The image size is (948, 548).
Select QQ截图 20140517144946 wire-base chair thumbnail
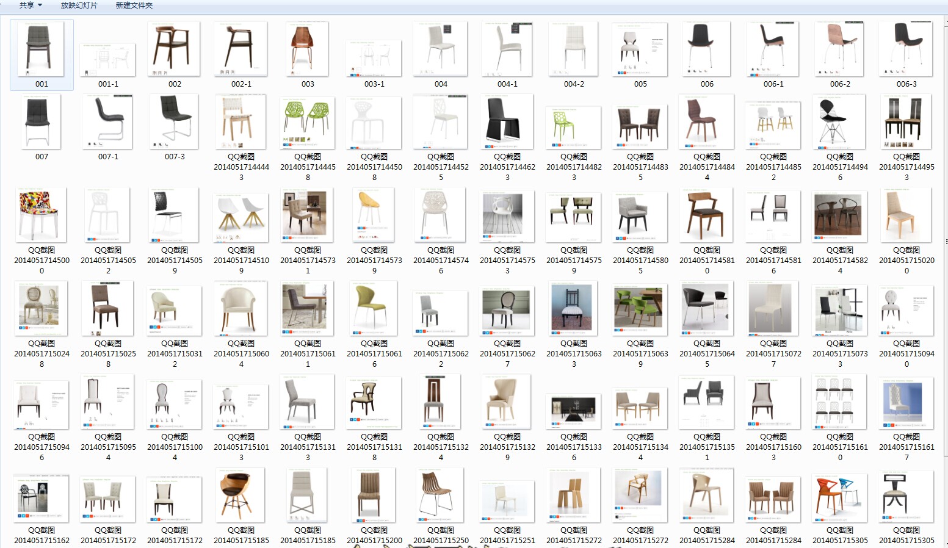(x=840, y=121)
